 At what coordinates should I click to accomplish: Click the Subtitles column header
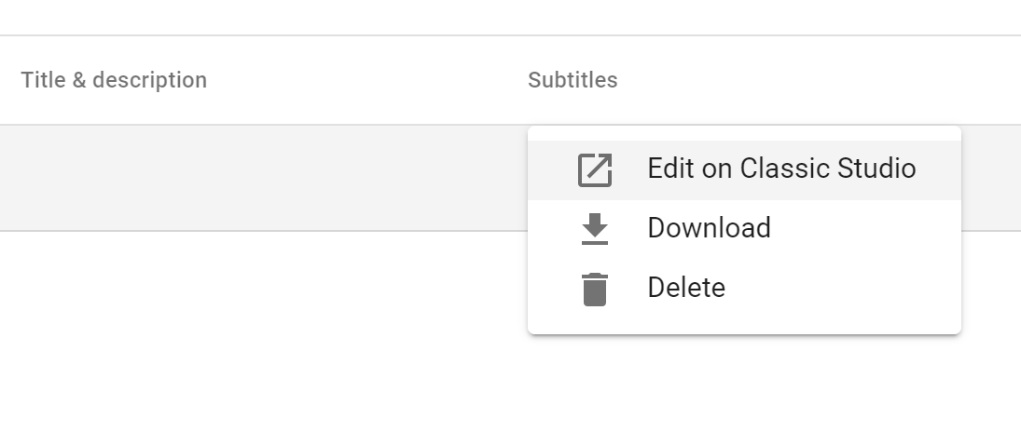573,80
